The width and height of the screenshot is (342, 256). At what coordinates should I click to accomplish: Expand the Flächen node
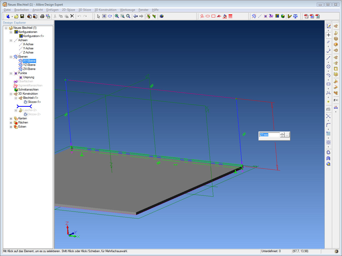pyautogui.click(x=11, y=123)
